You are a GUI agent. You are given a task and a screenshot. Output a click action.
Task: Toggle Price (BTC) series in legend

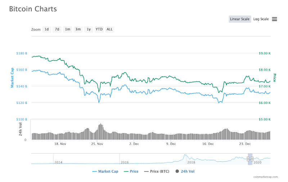tap(157, 171)
